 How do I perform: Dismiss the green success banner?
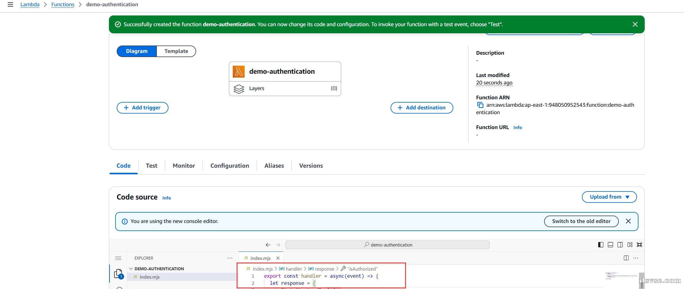coord(635,24)
